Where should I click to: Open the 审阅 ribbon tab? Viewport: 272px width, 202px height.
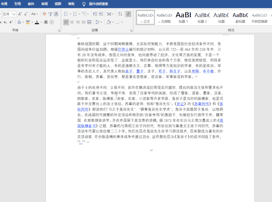tap(44, 3)
